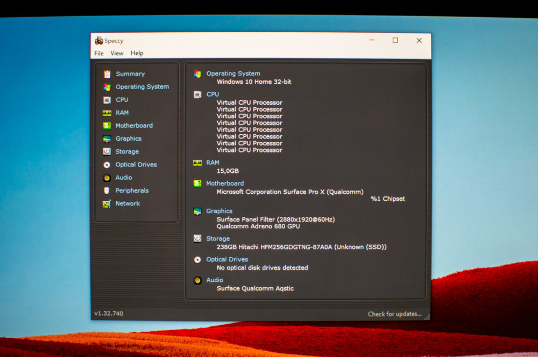
Task: Select Operating System label in sidebar
Action: tap(142, 87)
